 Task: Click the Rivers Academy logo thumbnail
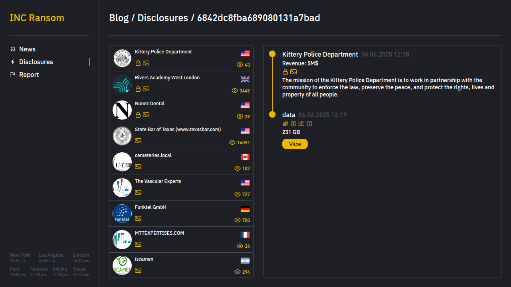point(122,84)
